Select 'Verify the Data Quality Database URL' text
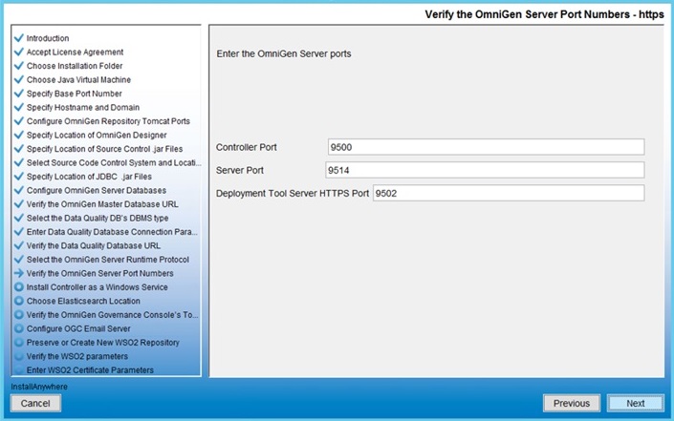This screenshot has height=421, width=674. (x=94, y=245)
